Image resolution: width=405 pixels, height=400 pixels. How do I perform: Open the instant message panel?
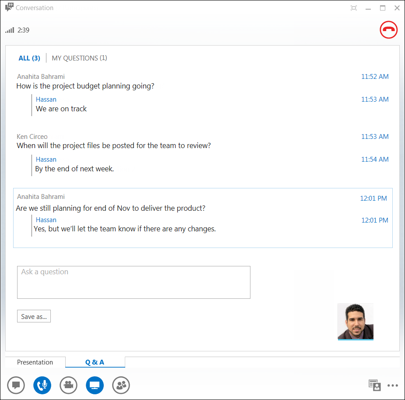[x=16, y=385]
